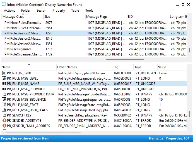Select the IPM.Rule.Version2 row with size 1351

point(94,44)
